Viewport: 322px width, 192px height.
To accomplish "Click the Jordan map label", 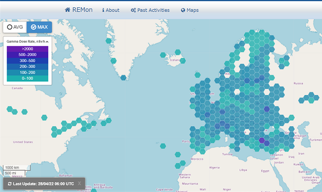I will tap(279, 162).
